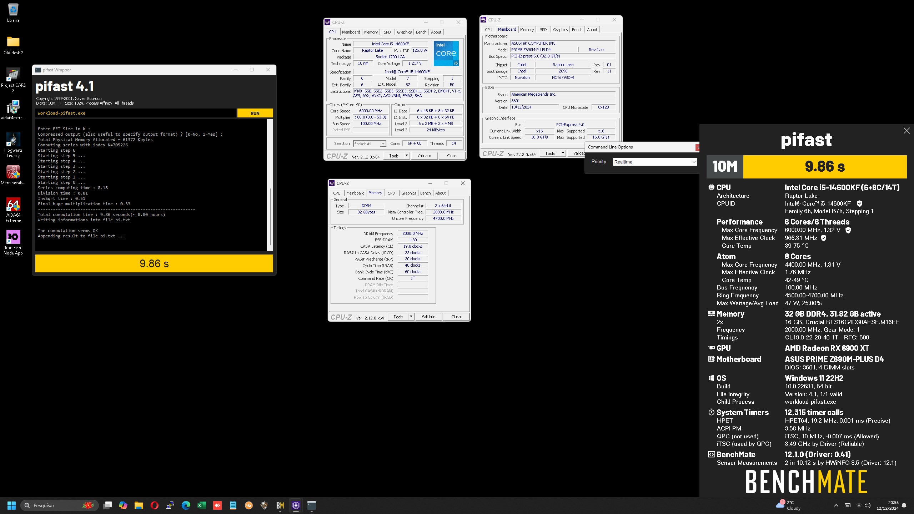Click the yellow RUN button in pifast
Image resolution: width=914 pixels, height=514 pixels.
255,113
